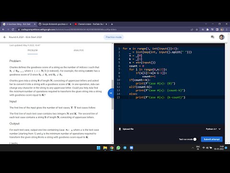
Task: Click Submit attempt
Action: coord(212,139)
